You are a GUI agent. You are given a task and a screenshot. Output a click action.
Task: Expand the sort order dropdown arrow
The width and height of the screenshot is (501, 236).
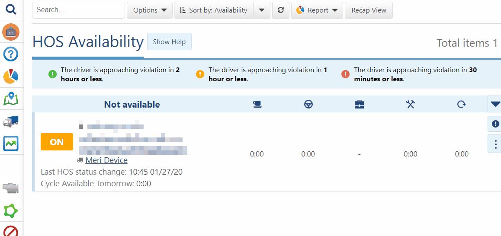coord(262,10)
